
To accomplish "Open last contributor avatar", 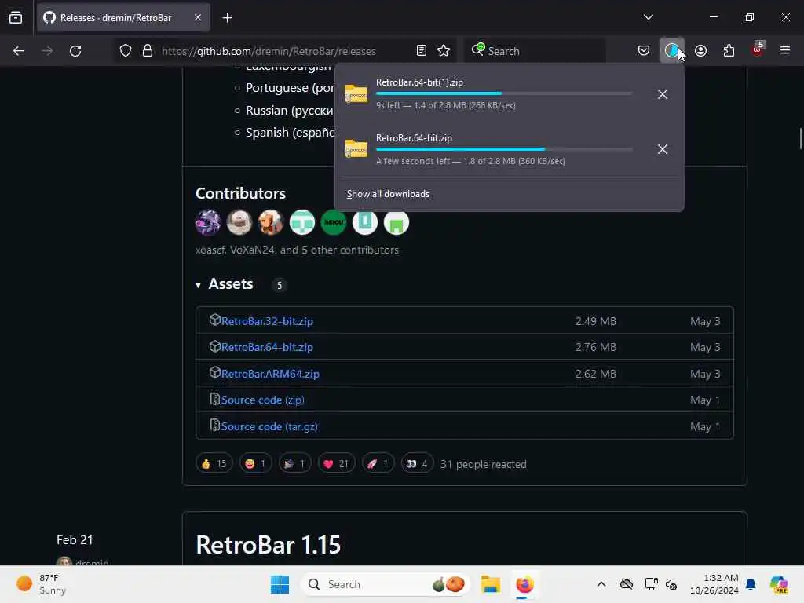I will click(x=397, y=222).
